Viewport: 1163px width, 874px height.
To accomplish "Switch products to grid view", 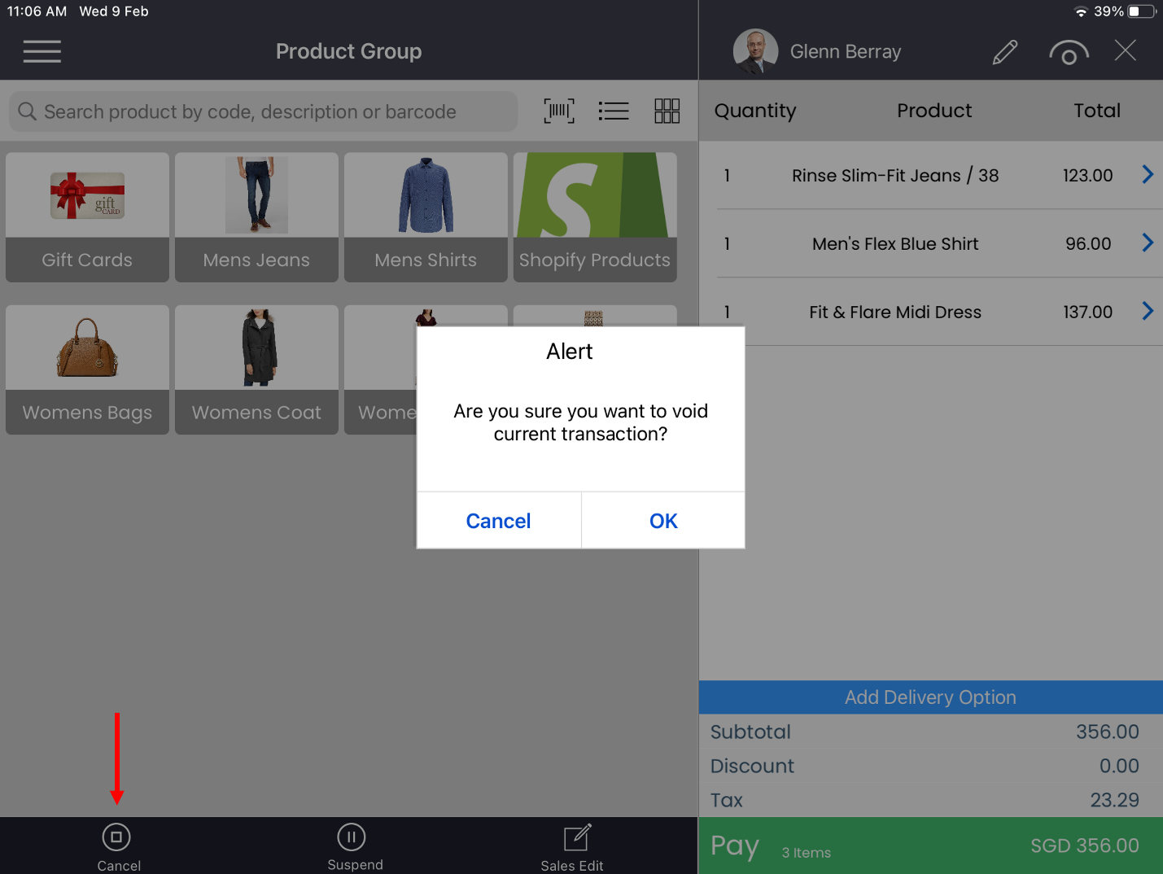I will [x=667, y=111].
